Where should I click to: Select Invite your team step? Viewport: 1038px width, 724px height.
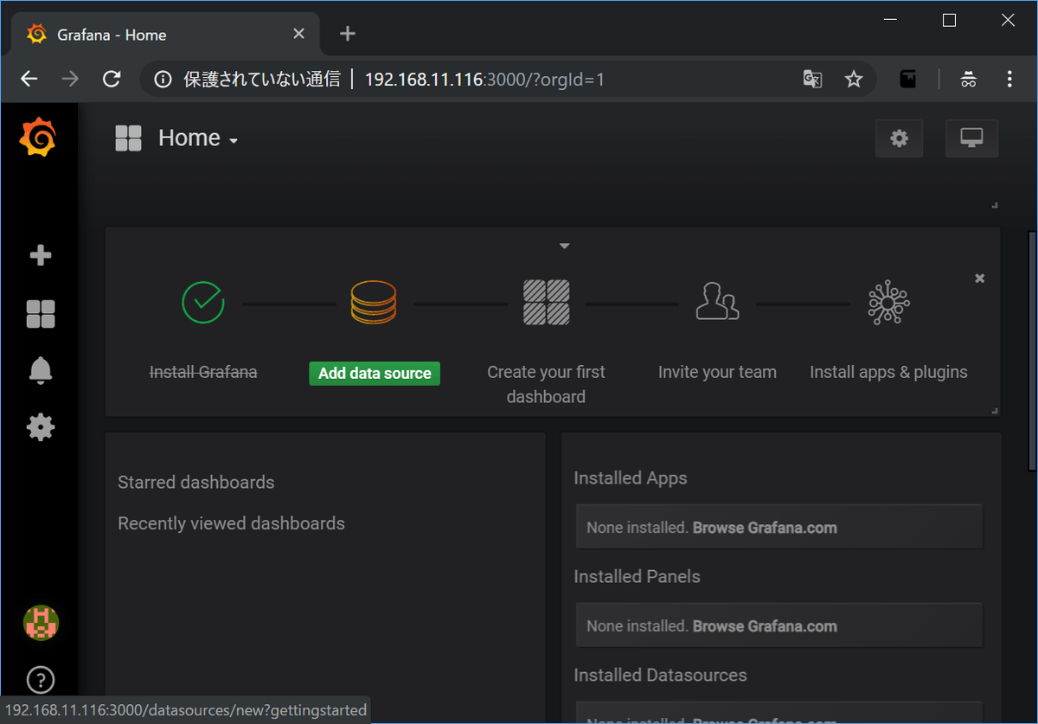click(717, 372)
